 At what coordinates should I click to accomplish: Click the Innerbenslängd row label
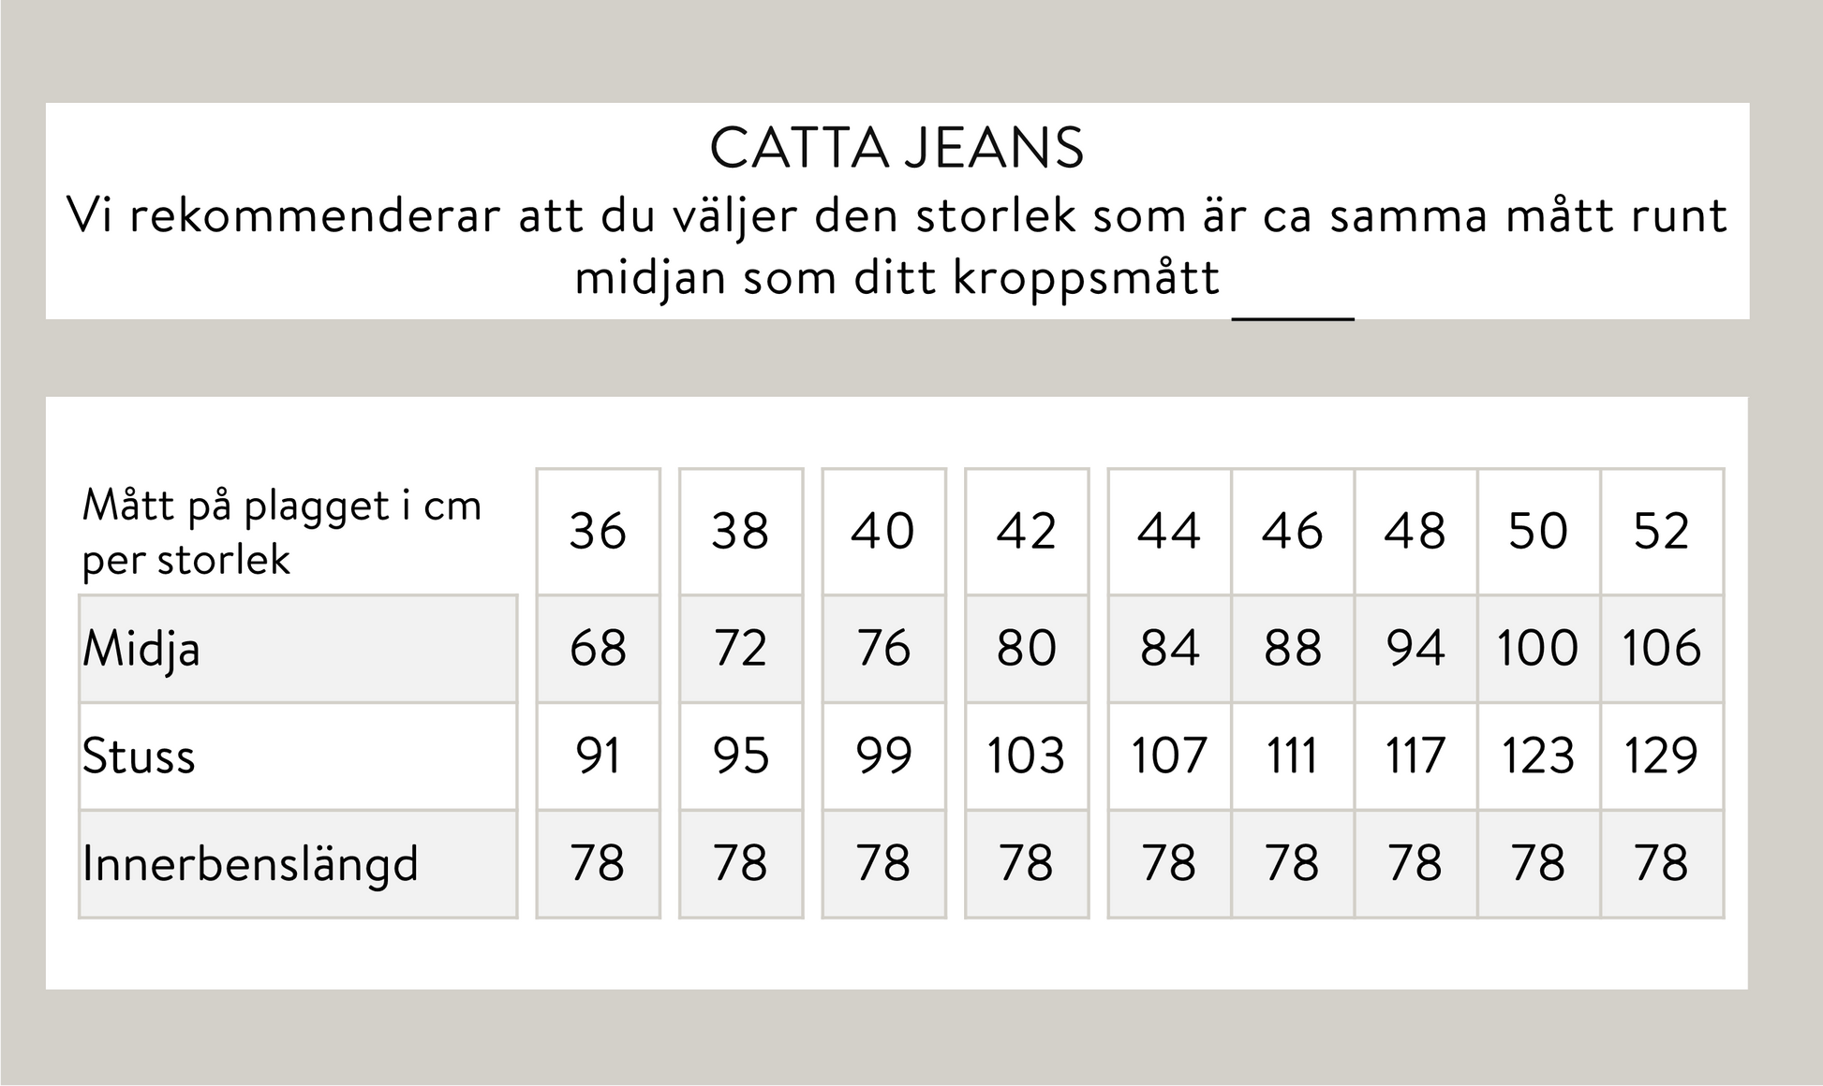tap(250, 863)
